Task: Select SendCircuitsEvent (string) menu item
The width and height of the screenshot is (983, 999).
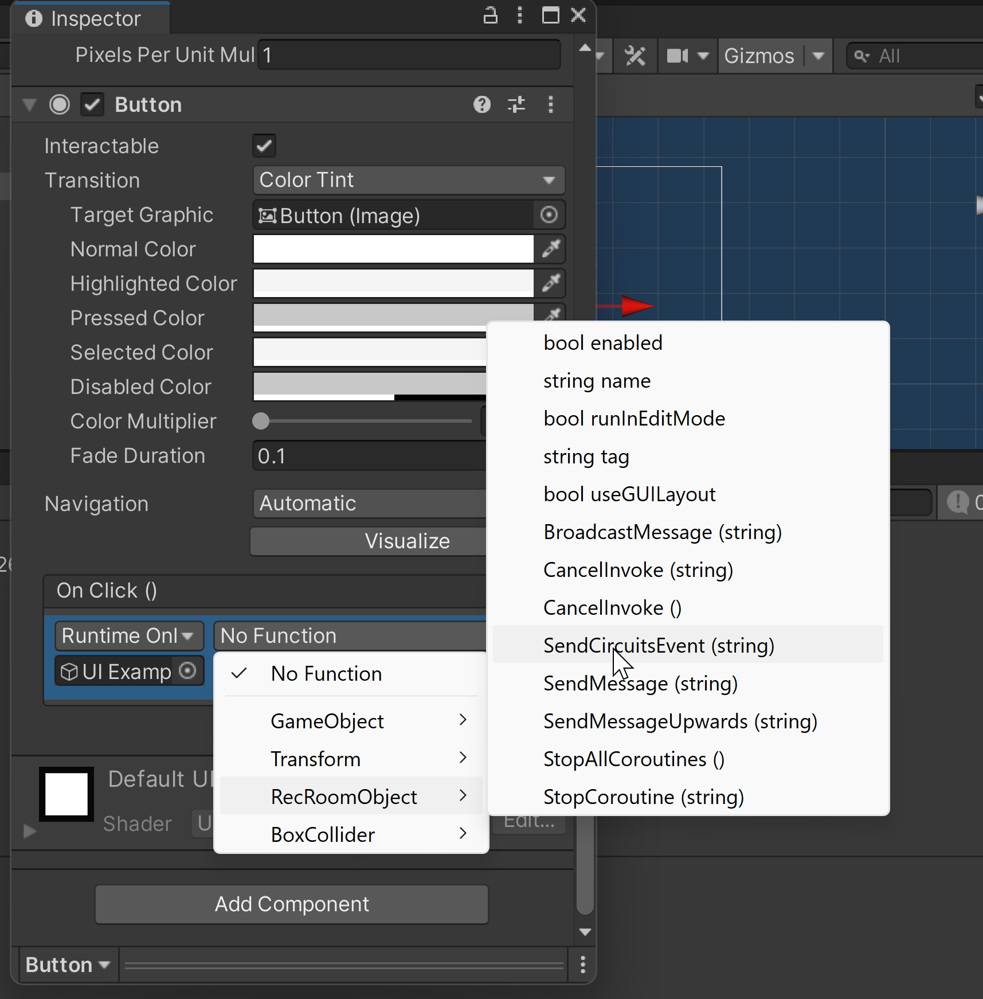Action: point(659,645)
